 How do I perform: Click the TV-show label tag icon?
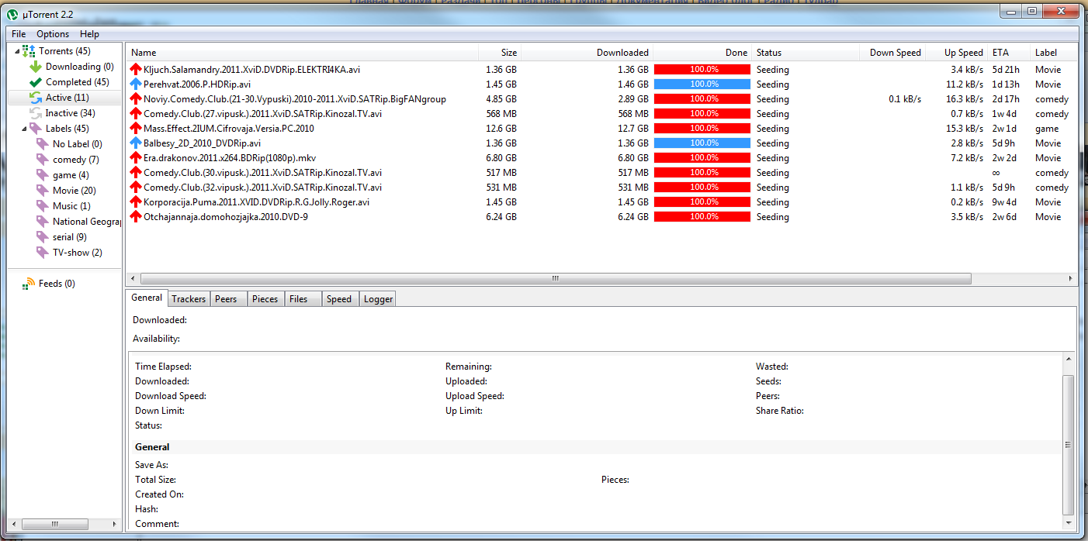point(43,253)
